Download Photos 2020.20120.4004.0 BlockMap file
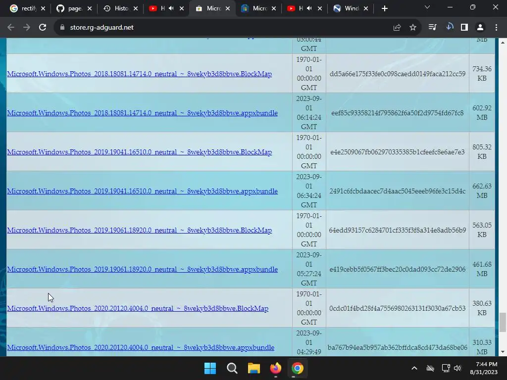The width and height of the screenshot is (507, 380). [x=138, y=308]
